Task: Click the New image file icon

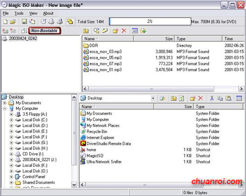Action: coord(5,22)
